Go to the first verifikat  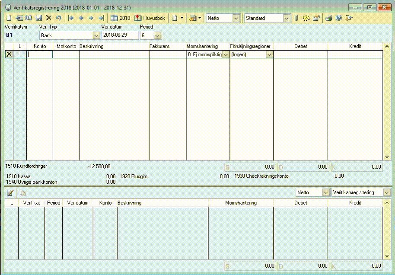(x=71, y=18)
